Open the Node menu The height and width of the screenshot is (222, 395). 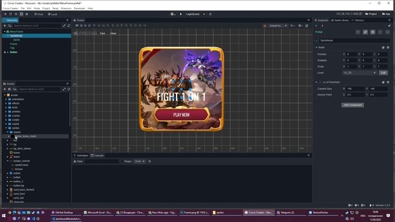[x=37, y=8]
